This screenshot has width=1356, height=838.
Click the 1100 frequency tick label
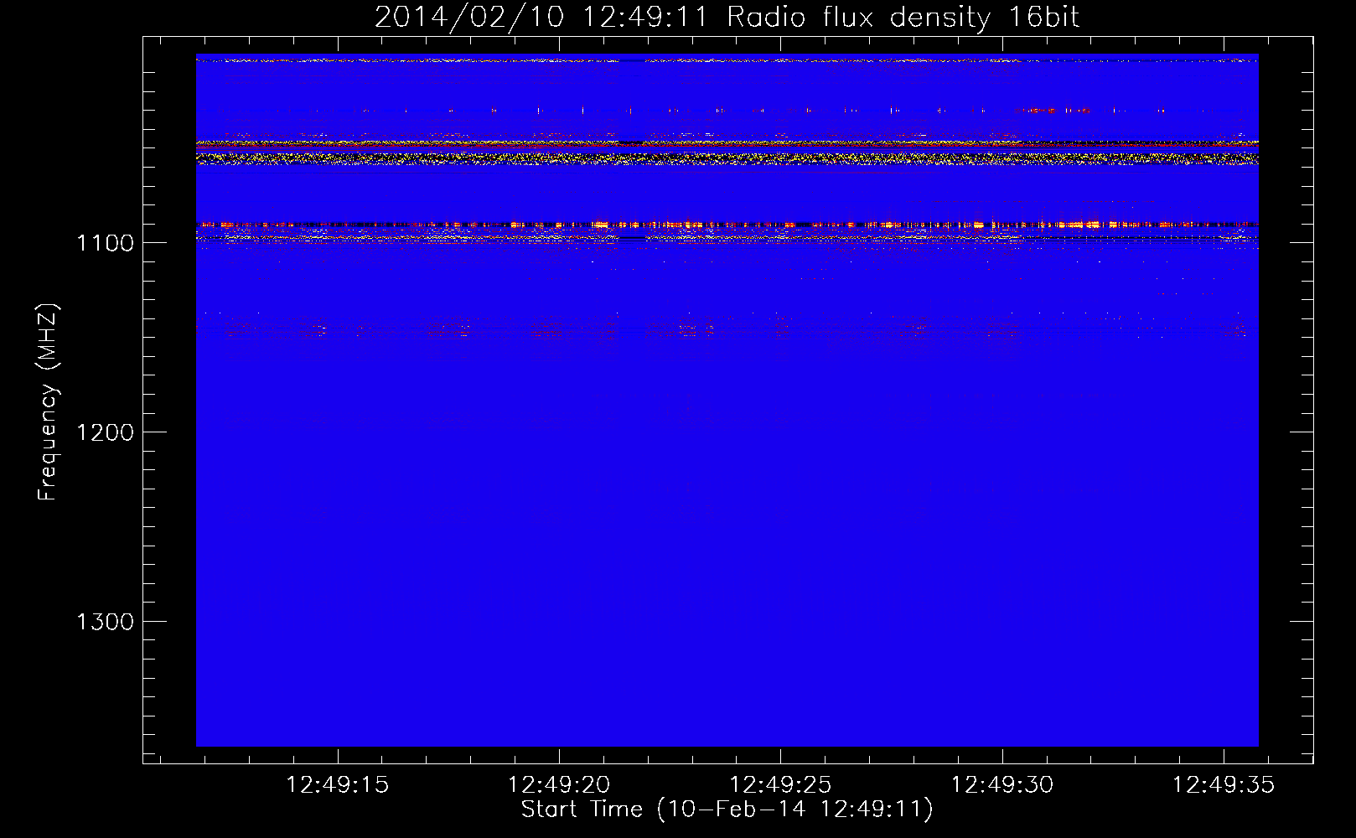(105, 243)
